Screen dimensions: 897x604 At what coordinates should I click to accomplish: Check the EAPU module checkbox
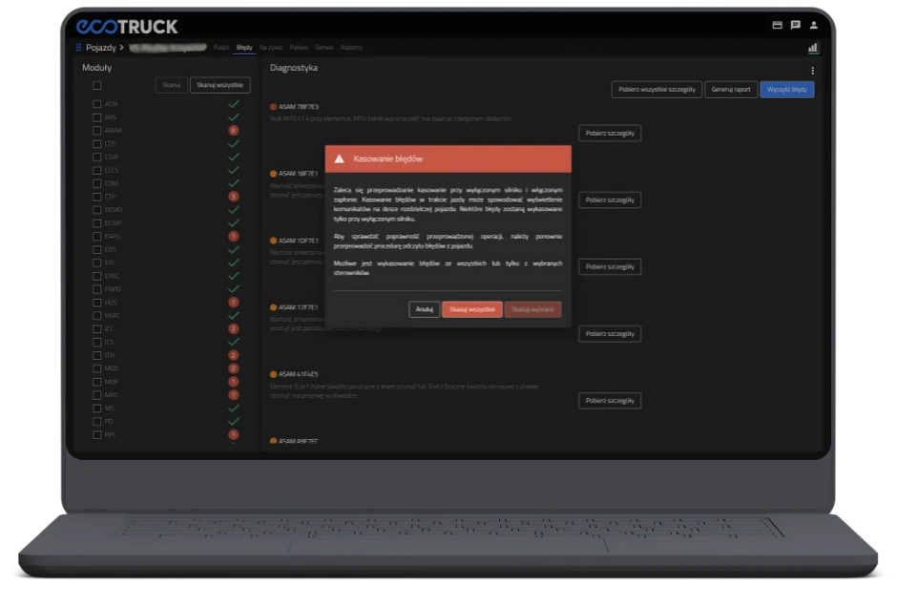pos(96,236)
